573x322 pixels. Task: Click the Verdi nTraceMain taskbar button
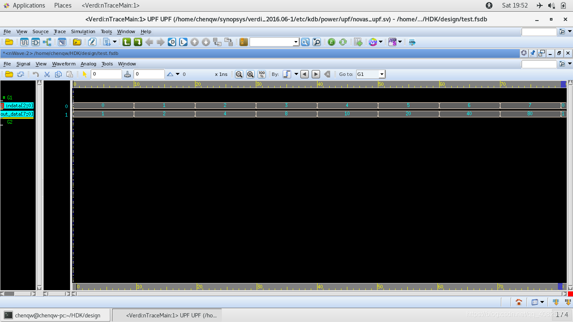point(167,315)
